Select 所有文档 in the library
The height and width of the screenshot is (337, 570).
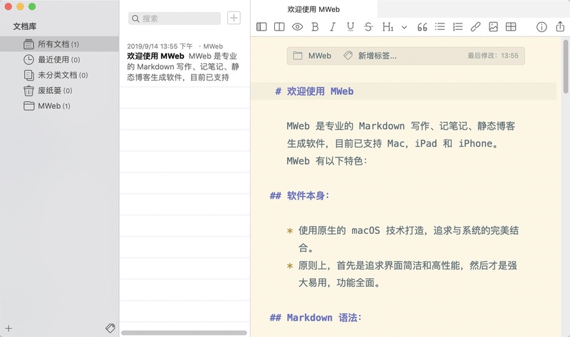[x=59, y=44]
